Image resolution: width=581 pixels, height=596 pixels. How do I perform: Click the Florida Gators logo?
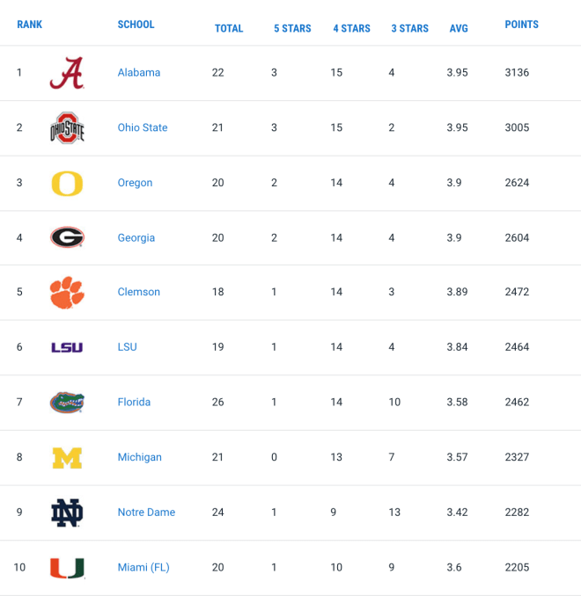67,403
